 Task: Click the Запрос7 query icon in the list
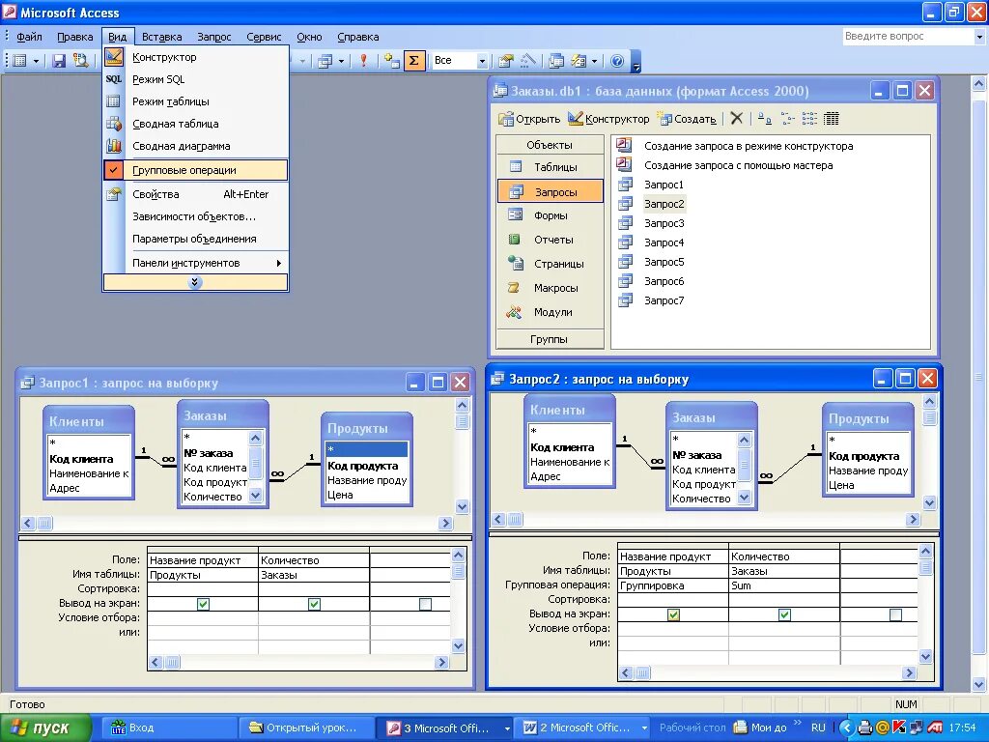click(x=625, y=300)
